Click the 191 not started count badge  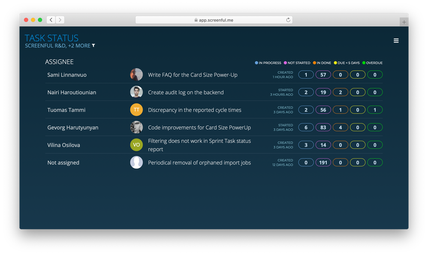tap(323, 162)
